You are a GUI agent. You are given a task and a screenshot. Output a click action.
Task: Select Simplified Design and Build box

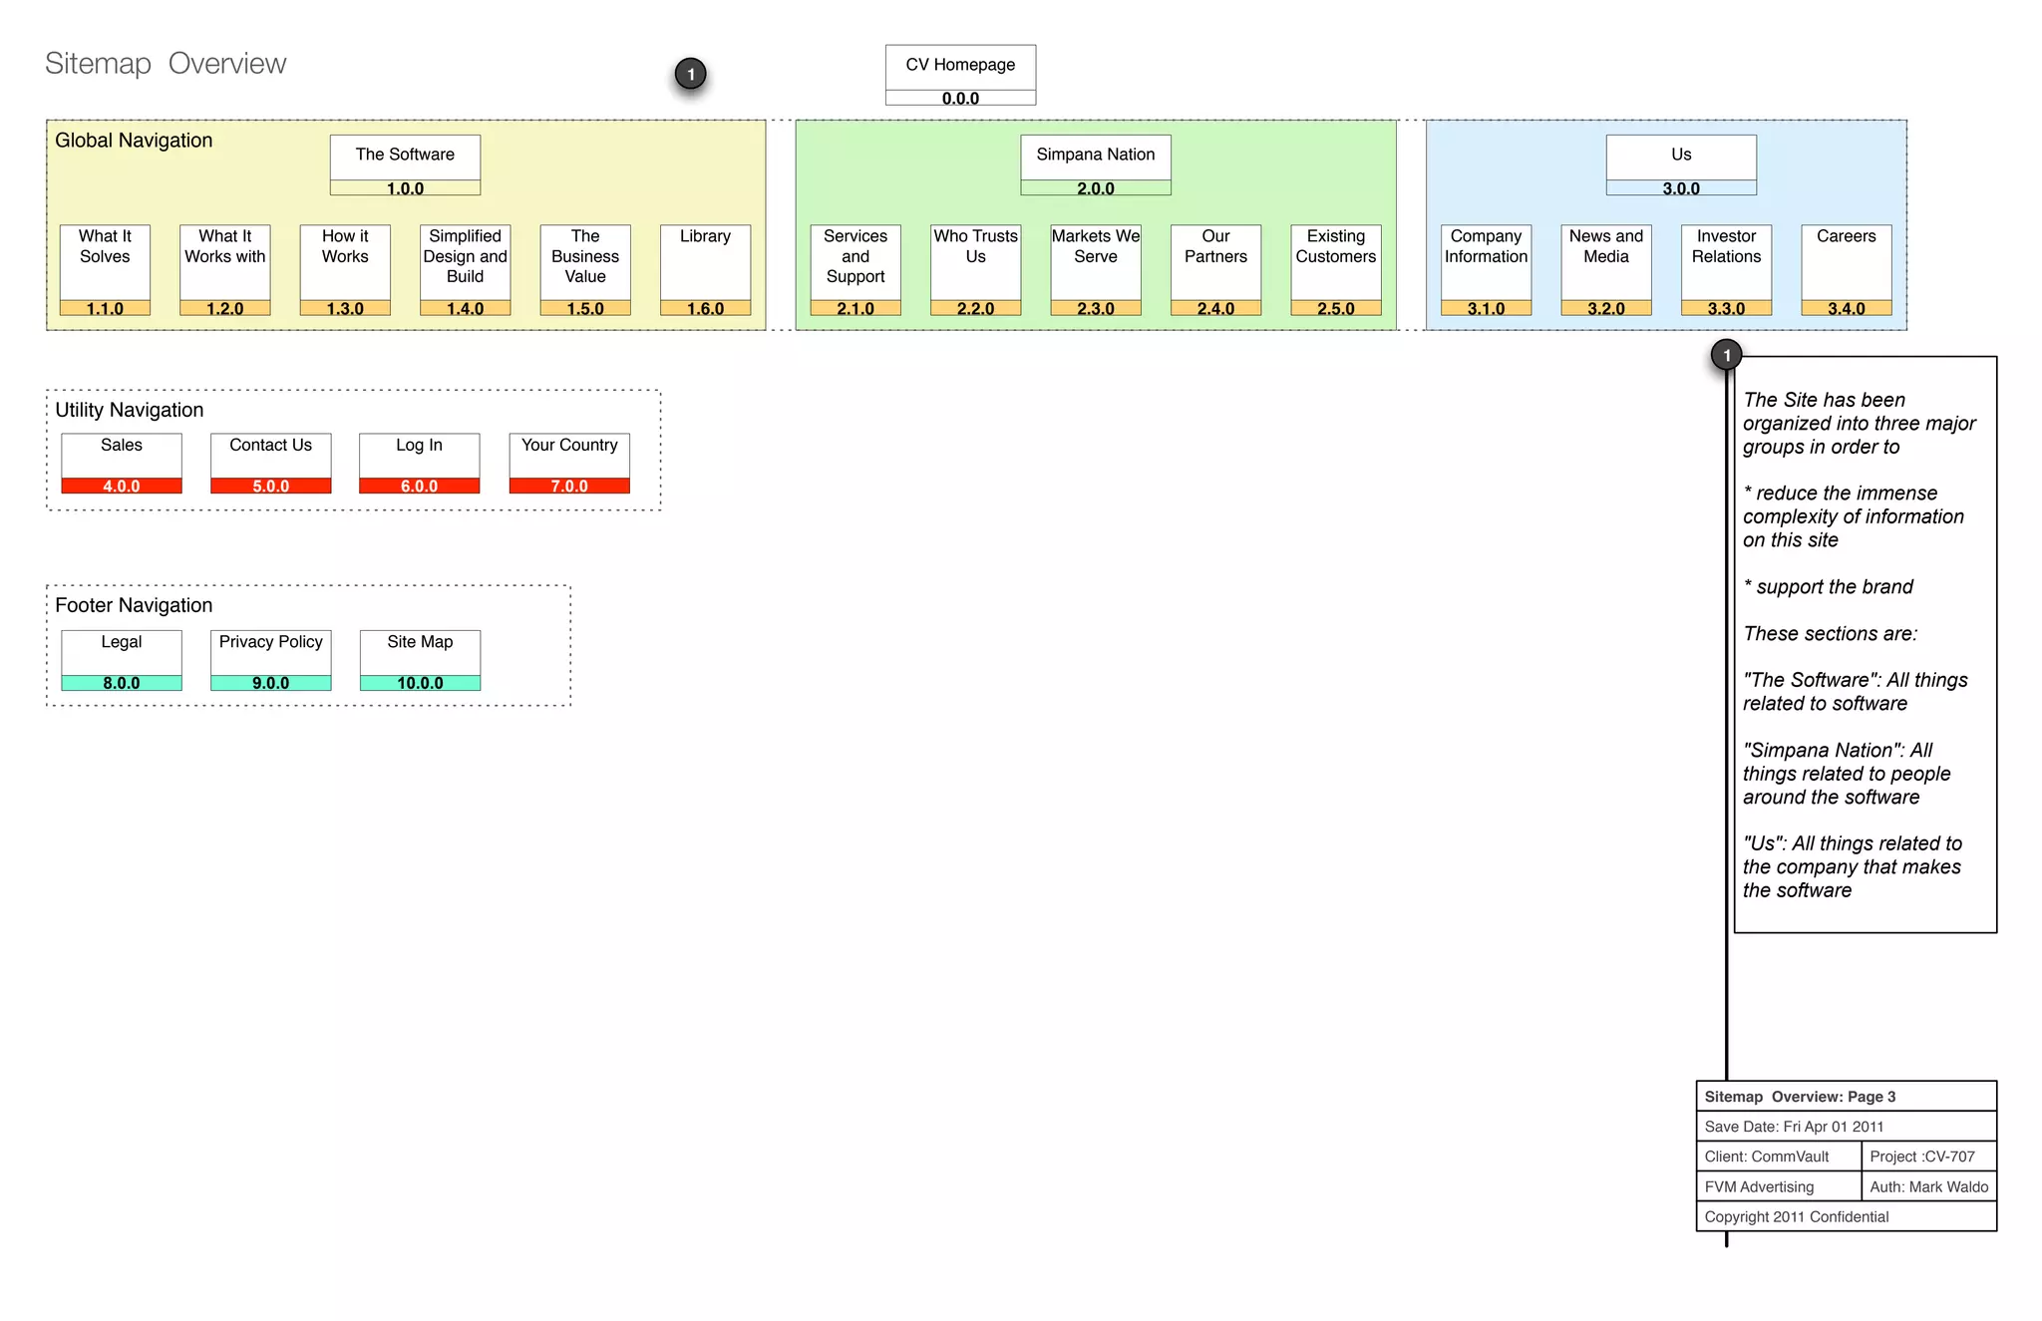click(466, 270)
